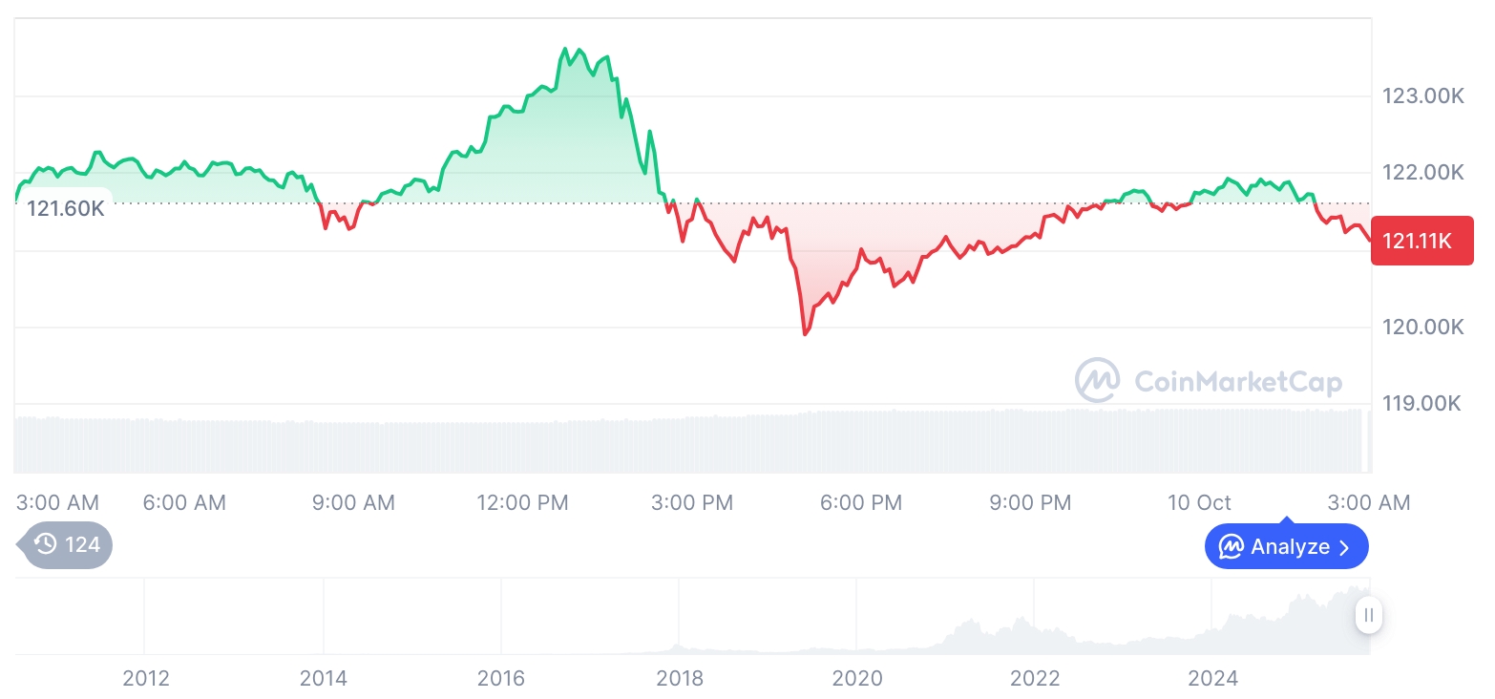Image resolution: width=1495 pixels, height=699 pixels.
Task: Select the red 121.11K current price tag
Action: coord(1421,241)
